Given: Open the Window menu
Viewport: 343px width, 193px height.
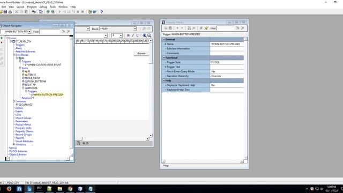Looking at the screenshot, I should point(63,7).
